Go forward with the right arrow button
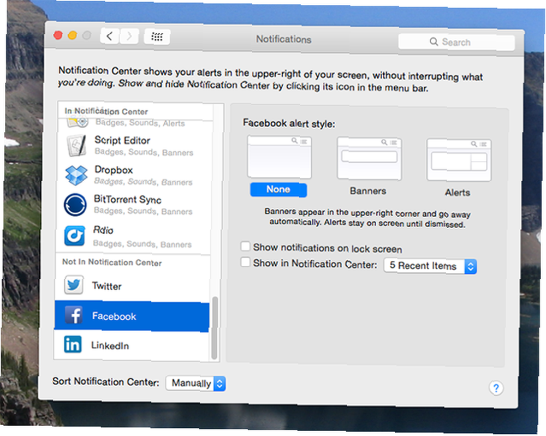546x436 pixels. (129, 36)
